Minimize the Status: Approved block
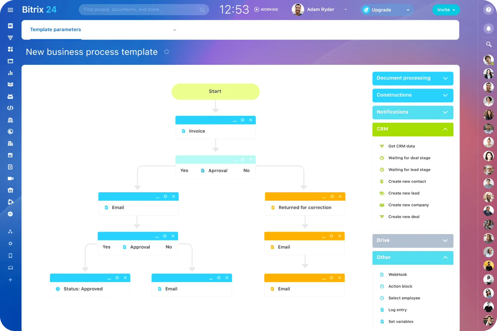 [x=109, y=278]
